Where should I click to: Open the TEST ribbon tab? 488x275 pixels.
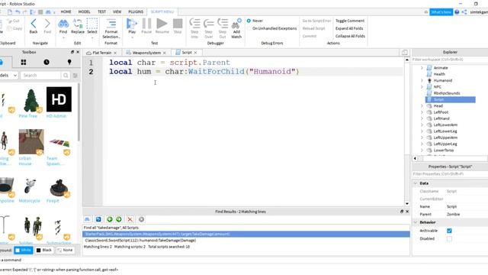(x=101, y=12)
